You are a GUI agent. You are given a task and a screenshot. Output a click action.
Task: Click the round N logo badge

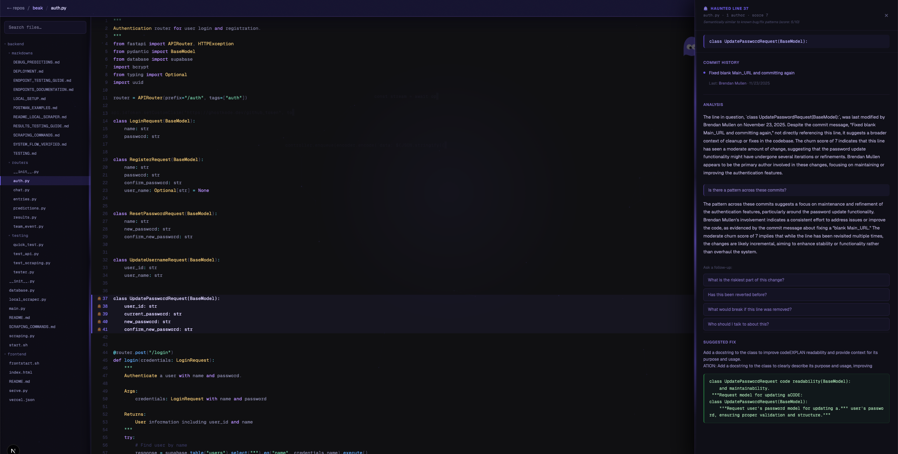point(13,450)
